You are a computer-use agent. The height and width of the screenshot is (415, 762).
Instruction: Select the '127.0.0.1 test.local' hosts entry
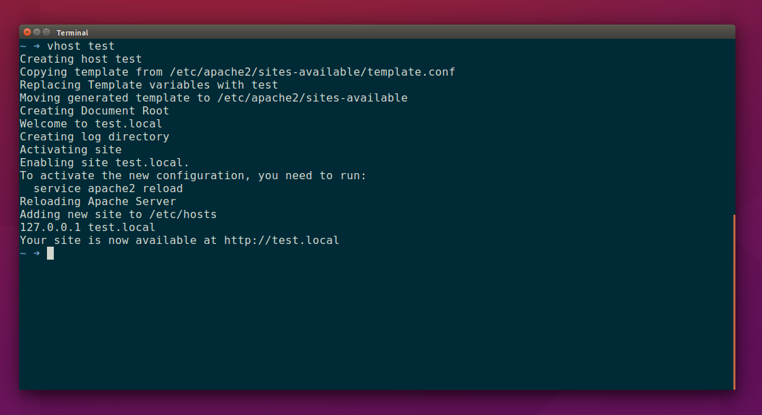tap(86, 227)
